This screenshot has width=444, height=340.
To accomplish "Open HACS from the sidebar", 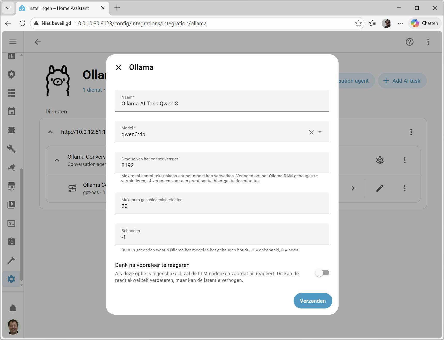I will click(x=11, y=186).
